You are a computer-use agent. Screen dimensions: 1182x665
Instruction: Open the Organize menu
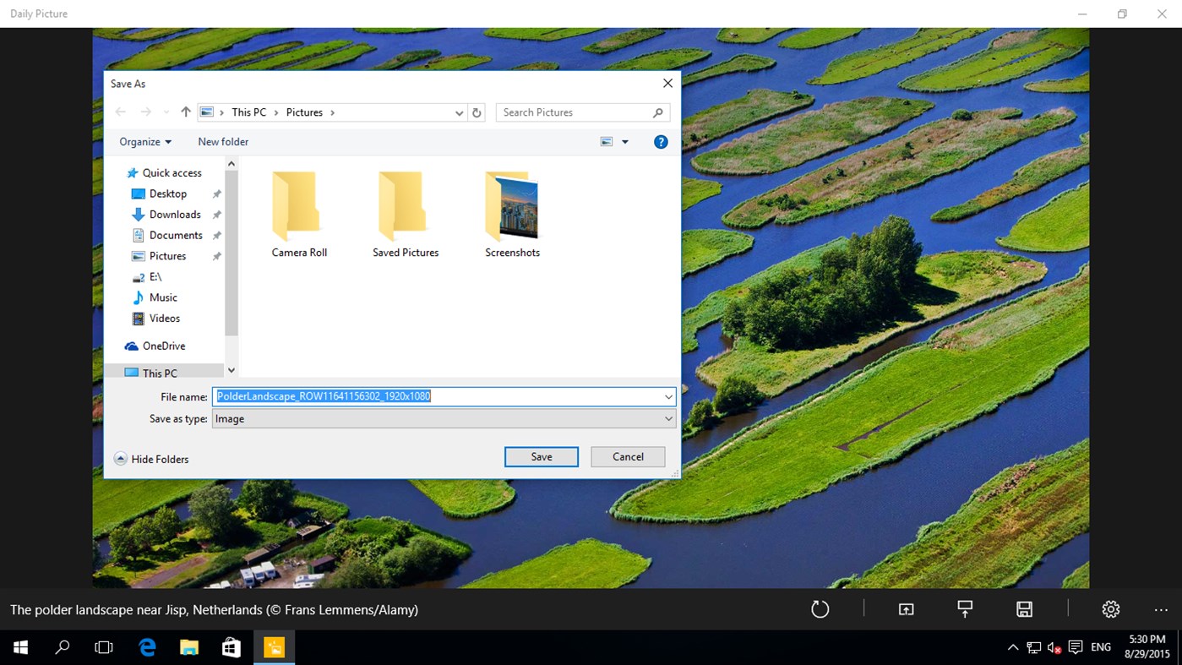tap(144, 141)
